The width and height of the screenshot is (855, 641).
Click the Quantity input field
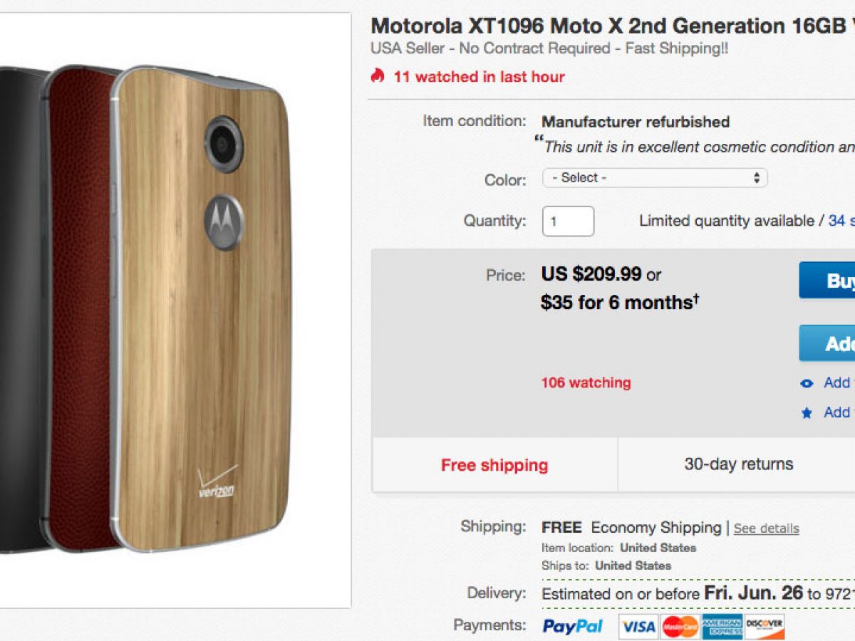click(568, 222)
